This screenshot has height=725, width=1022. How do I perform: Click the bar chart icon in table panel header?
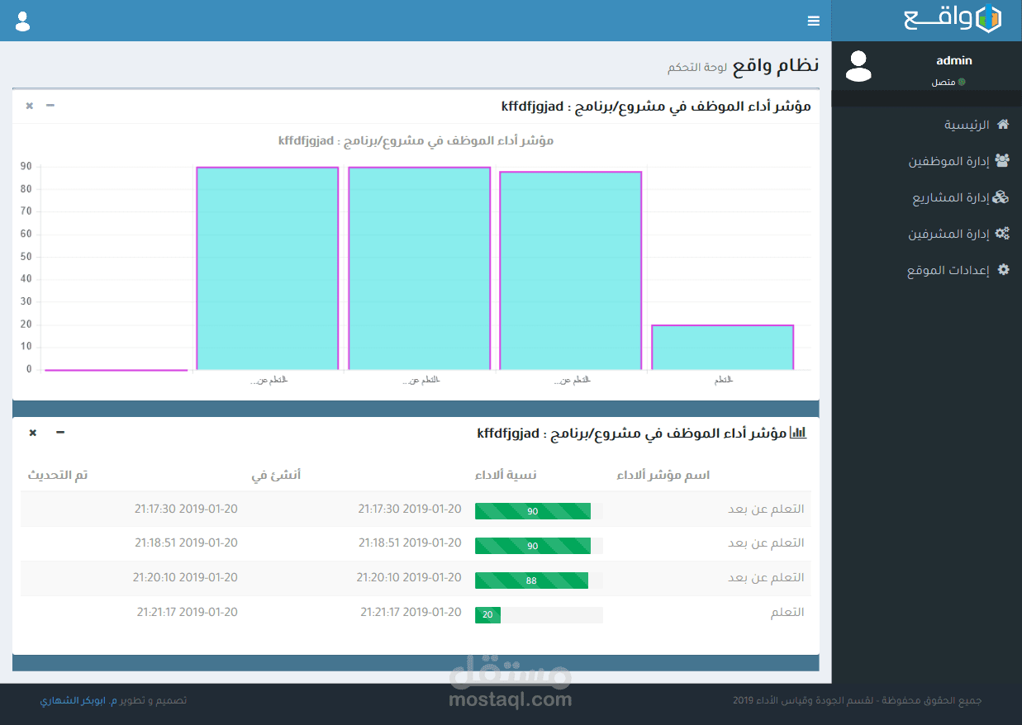point(798,432)
